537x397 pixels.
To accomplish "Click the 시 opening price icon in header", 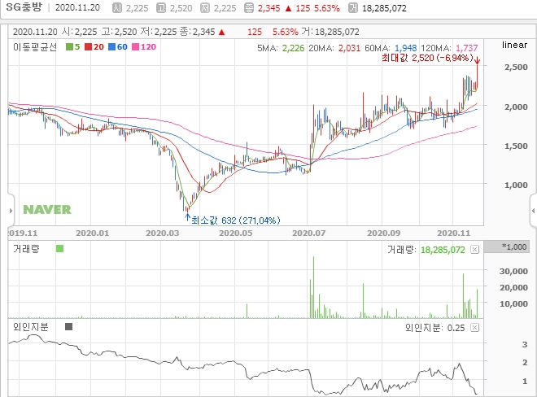I will [117, 8].
